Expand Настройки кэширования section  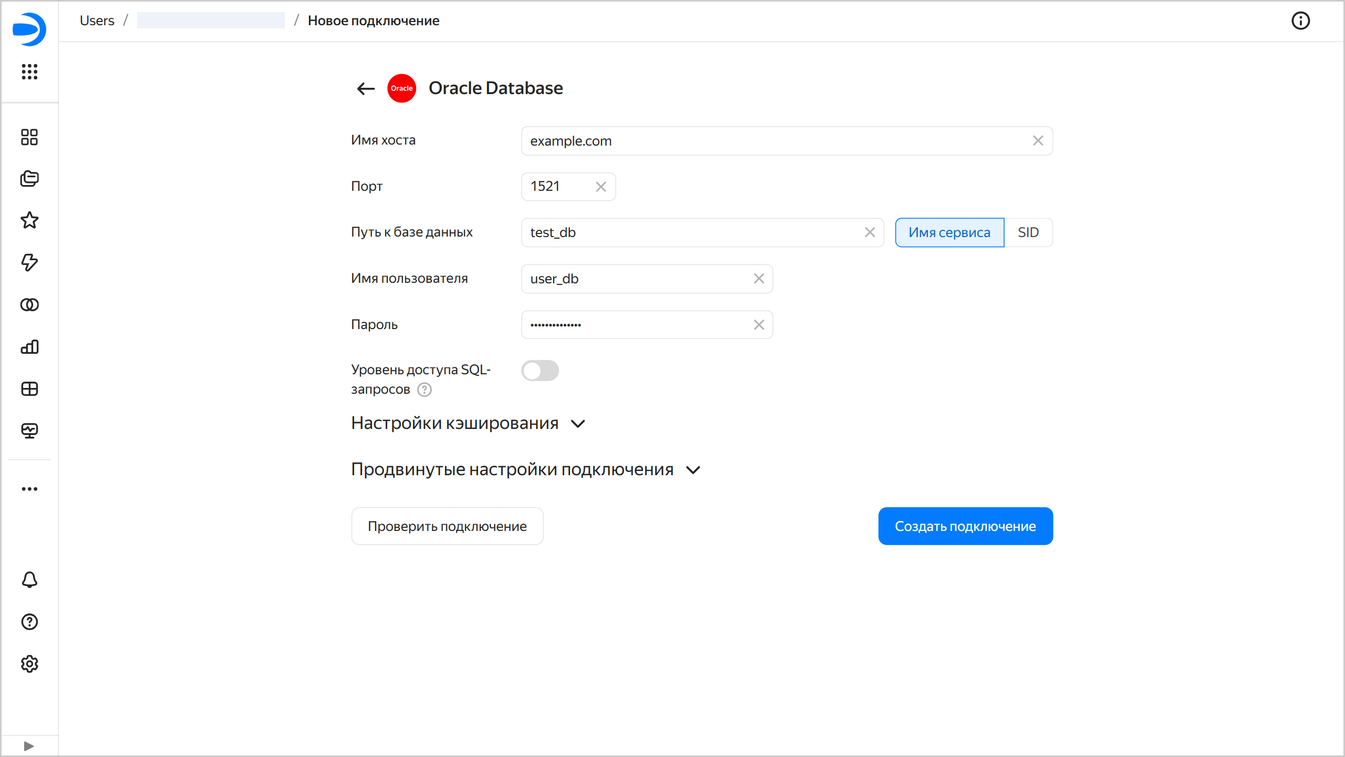(x=468, y=423)
